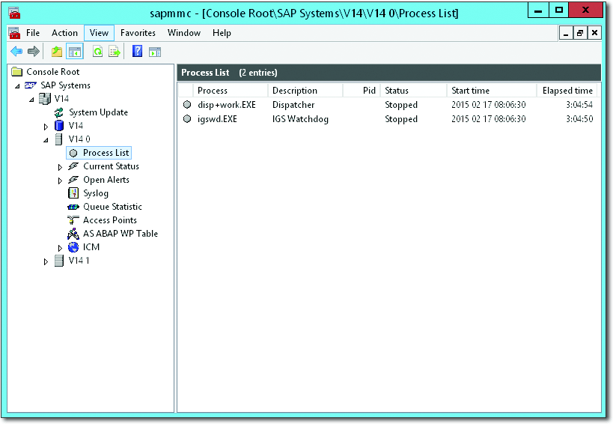Open the File menu
613x424 pixels.
click(x=33, y=33)
